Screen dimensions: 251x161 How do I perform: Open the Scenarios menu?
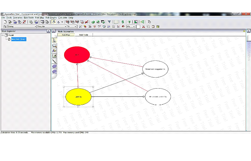click(x=17, y=18)
